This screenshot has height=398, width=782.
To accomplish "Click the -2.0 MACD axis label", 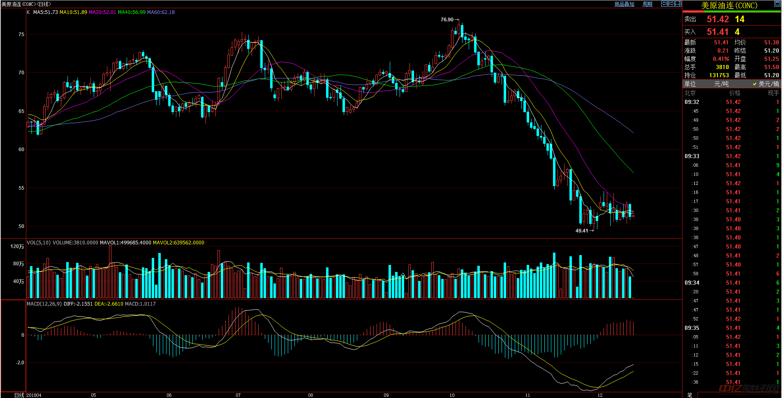I will 20,363.
